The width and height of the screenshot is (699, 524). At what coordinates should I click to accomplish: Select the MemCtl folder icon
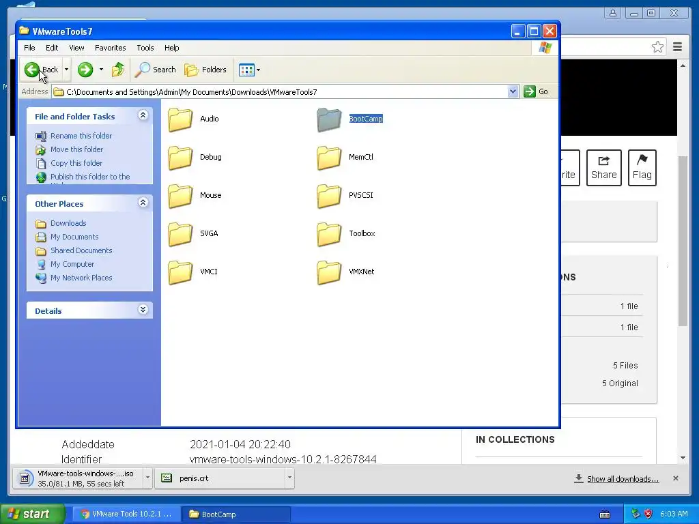point(329,158)
